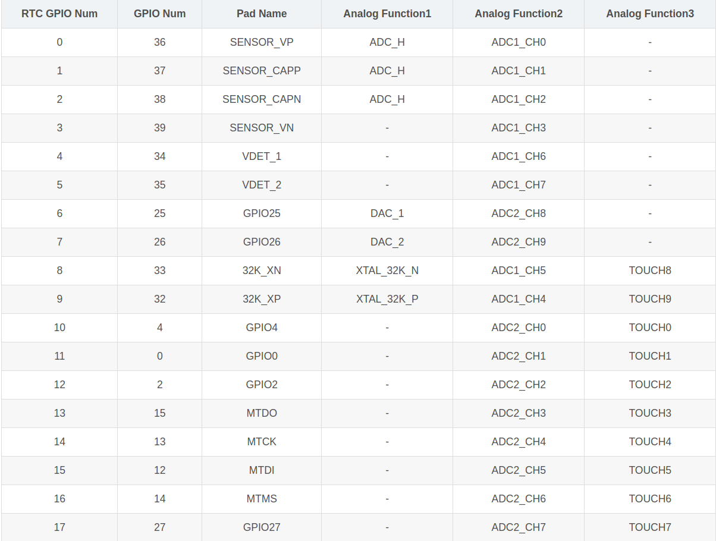This screenshot has height=541, width=716.
Task: Select the XTAL_32K_P cell
Action: point(387,299)
